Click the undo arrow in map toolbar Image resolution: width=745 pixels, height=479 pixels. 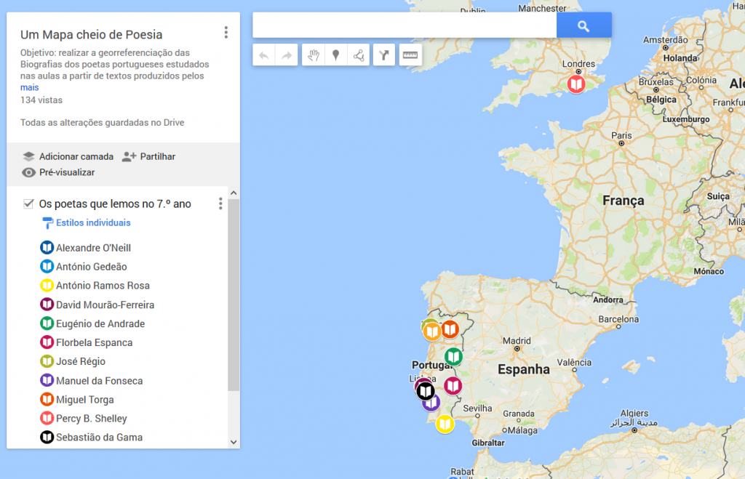click(x=264, y=55)
